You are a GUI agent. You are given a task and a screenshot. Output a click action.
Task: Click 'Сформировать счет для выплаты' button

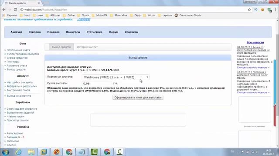point(138,97)
